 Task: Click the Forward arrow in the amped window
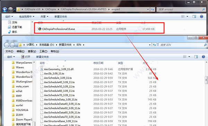click(11, 10)
